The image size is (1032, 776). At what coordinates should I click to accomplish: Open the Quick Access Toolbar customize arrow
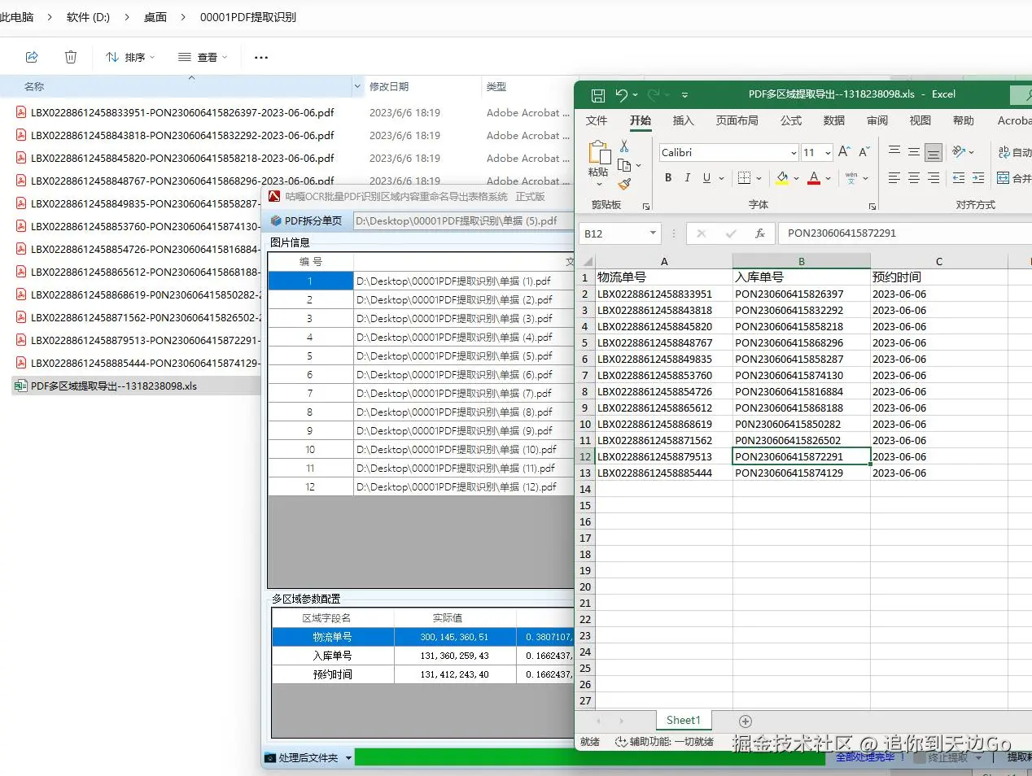pos(684,95)
